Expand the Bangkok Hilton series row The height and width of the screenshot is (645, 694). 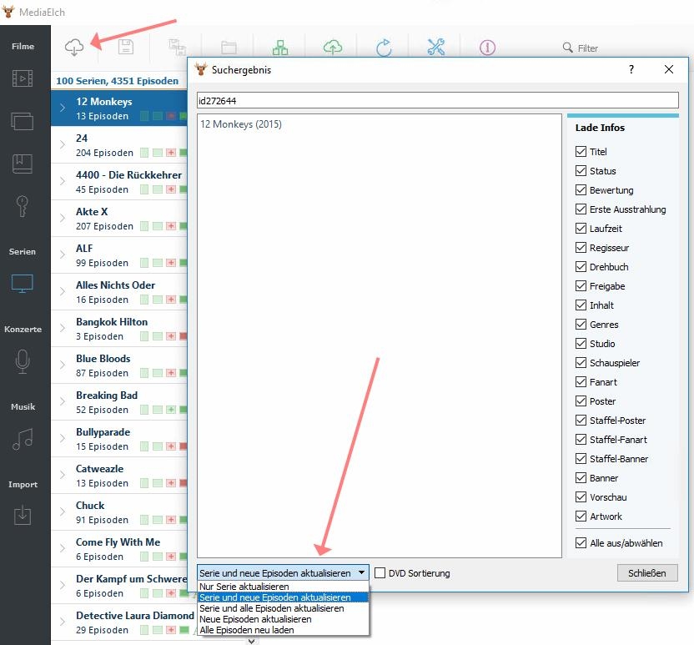[x=63, y=328]
